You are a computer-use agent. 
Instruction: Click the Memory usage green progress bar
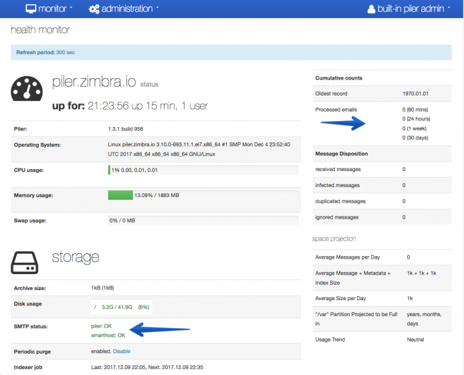tap(120, 195)
